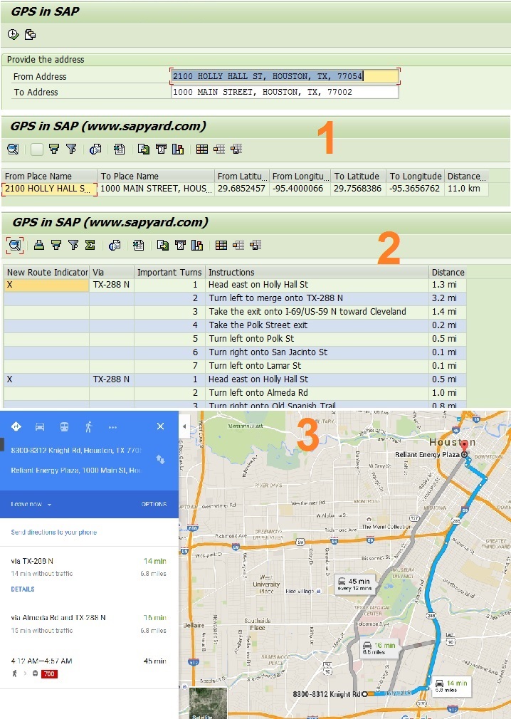Viewport: 511px width, 719px height.
Task: Click the 45 min transit label on map
Action: (x=355, y=584)
